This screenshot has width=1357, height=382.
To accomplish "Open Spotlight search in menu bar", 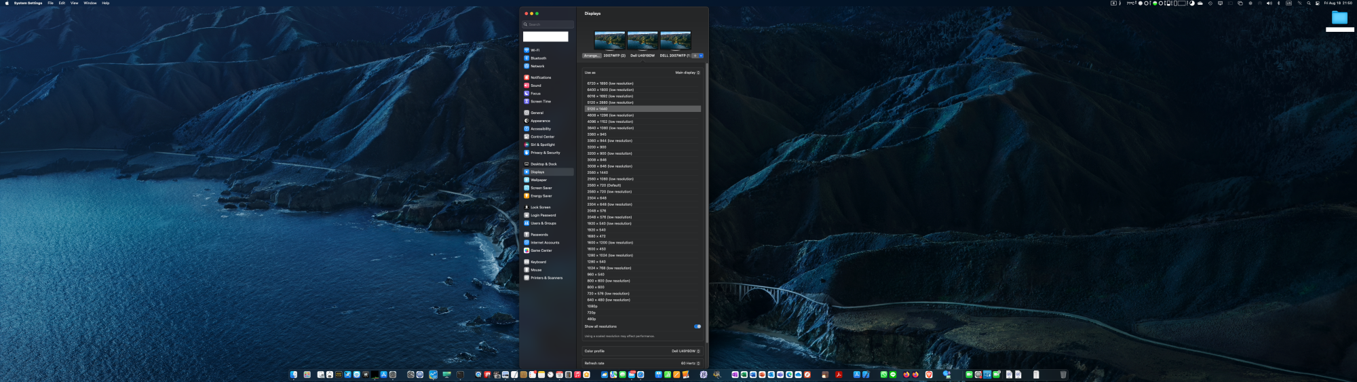I will click(x=1309, y=3).
